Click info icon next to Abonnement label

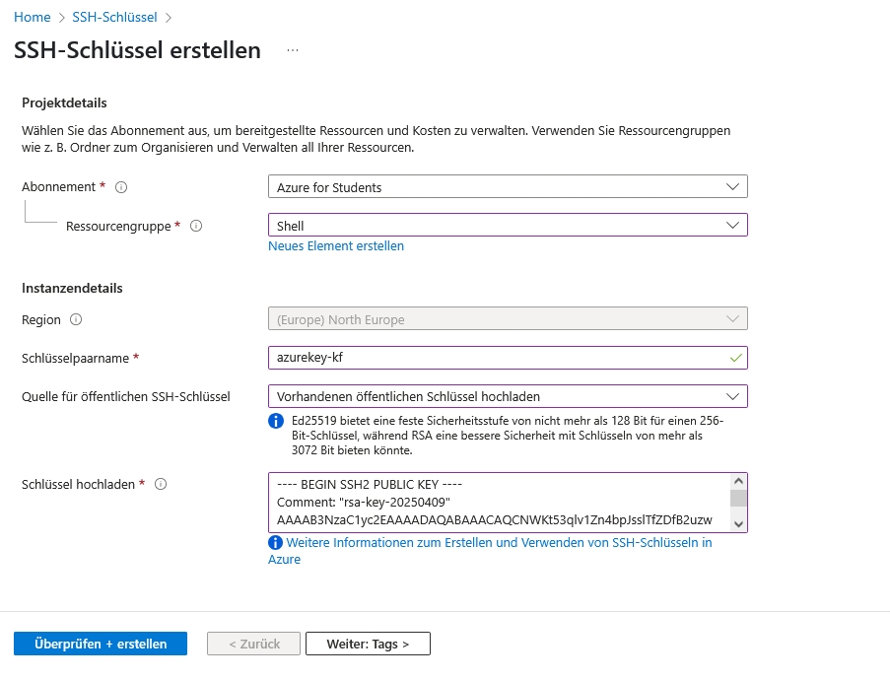[122, 187]
